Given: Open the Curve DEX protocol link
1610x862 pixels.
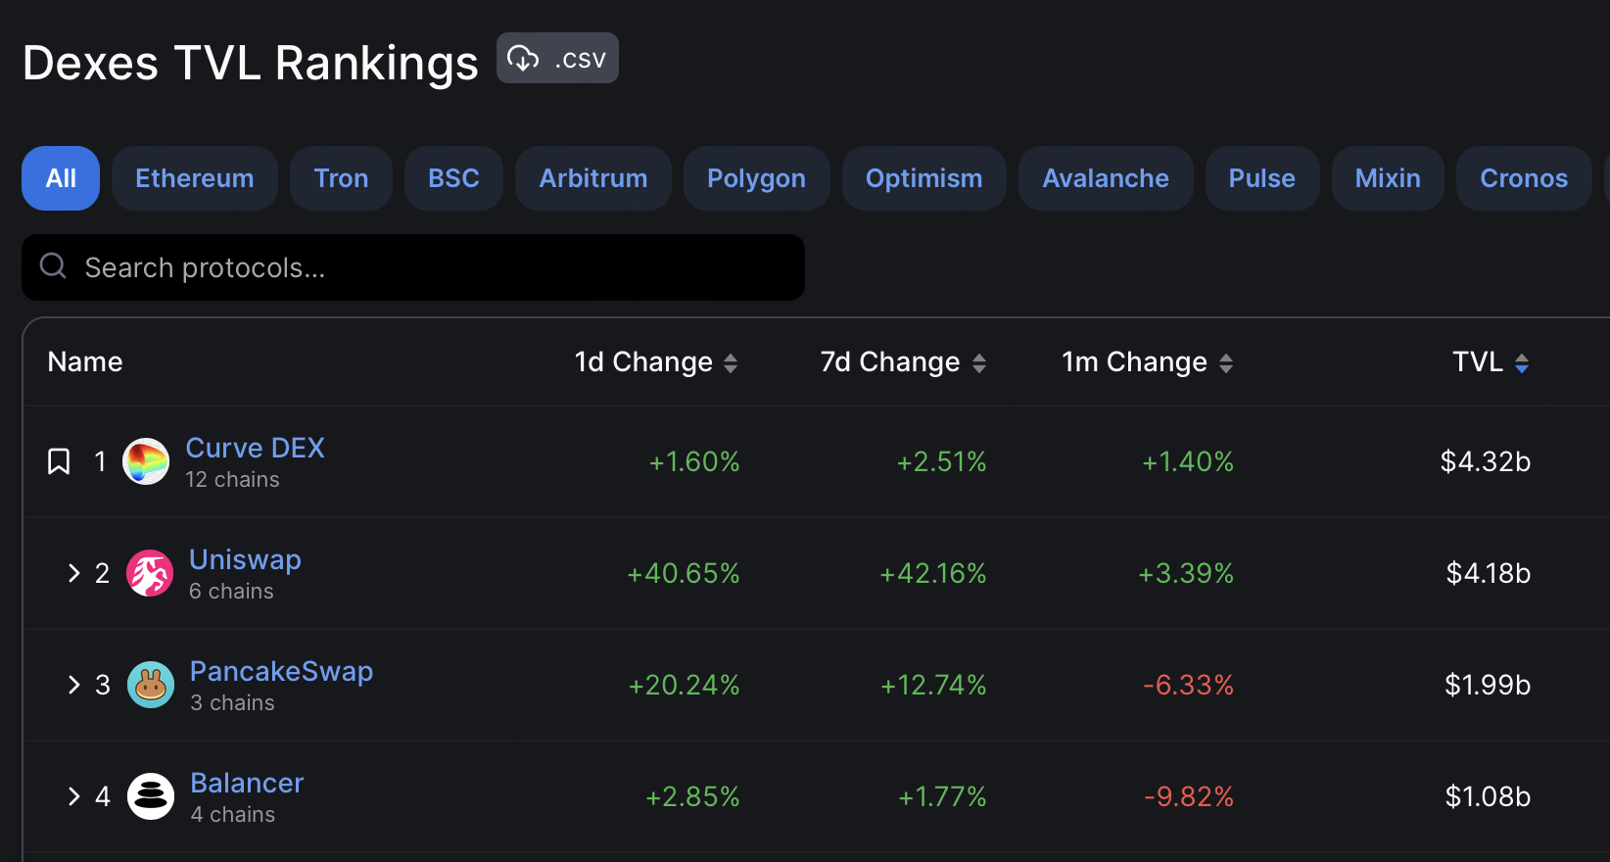Looking at the screenshot, I should 255,448.
